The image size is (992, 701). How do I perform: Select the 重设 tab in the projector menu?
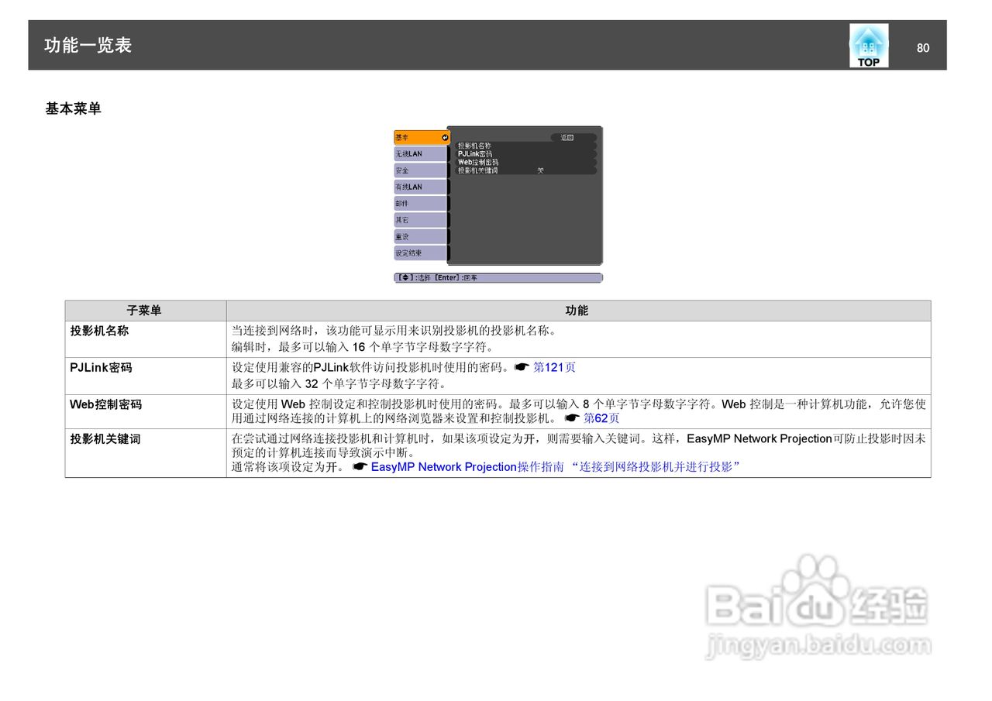(x=420, y=237)
